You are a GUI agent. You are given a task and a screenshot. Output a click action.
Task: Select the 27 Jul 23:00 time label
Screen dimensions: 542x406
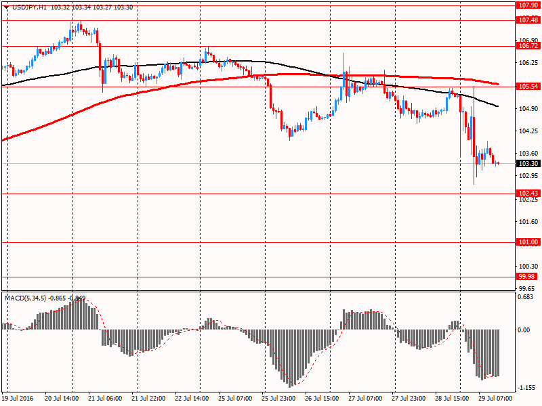409,399
